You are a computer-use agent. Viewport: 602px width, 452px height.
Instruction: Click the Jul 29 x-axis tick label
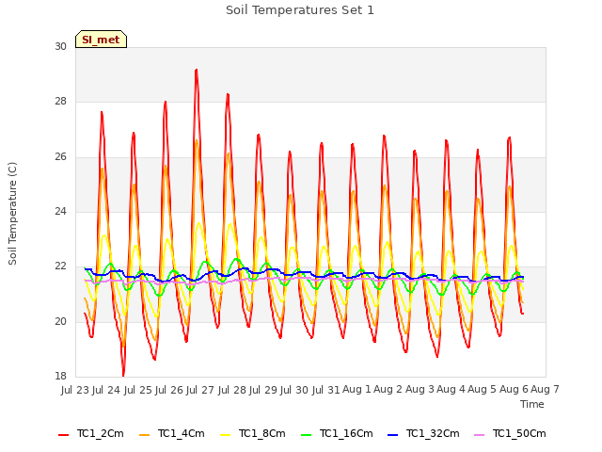[x=263, y=390]
